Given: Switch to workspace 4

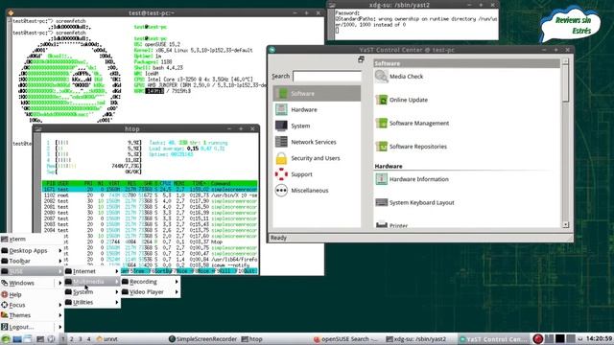Looking at the screenshot, I should (89, 339).
